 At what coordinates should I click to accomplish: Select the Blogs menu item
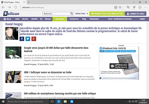pyautogui.click(x=84, y=19)
